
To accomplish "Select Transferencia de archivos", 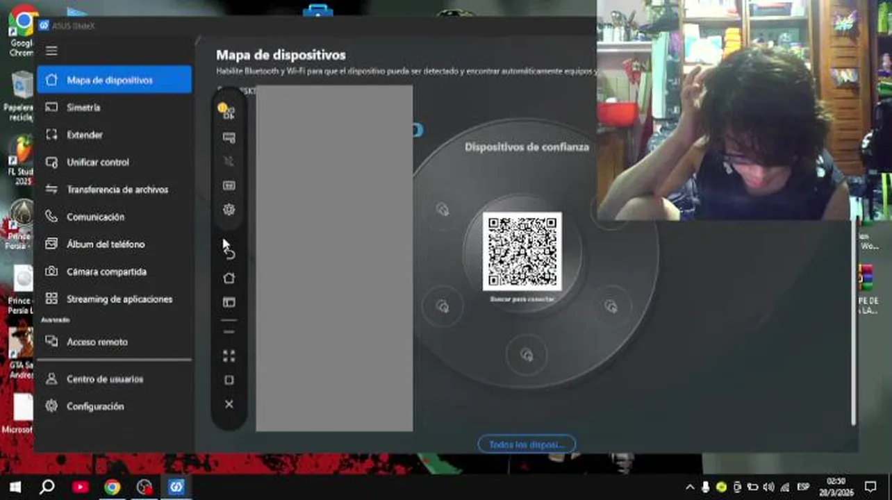I will coord(115,190).
